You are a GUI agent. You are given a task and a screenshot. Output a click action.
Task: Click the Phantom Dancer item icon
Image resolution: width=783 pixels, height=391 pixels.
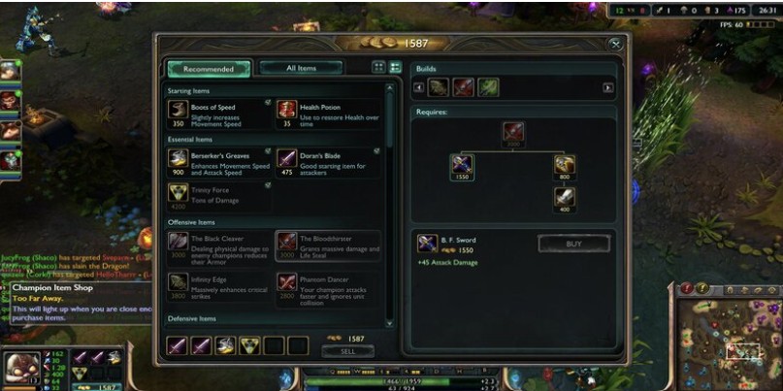(x=287, y=281)
